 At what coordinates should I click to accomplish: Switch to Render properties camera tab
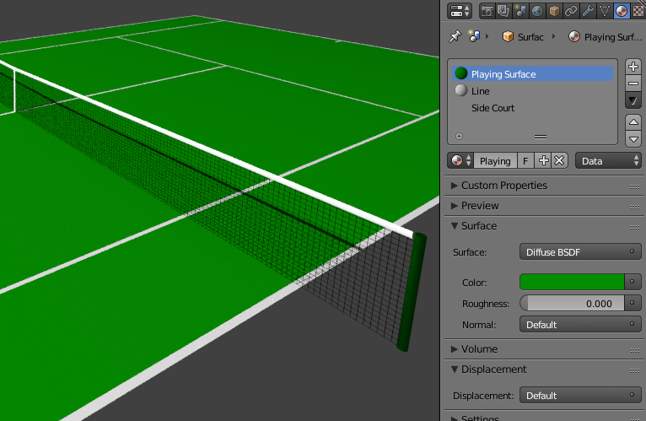[487, 11]
